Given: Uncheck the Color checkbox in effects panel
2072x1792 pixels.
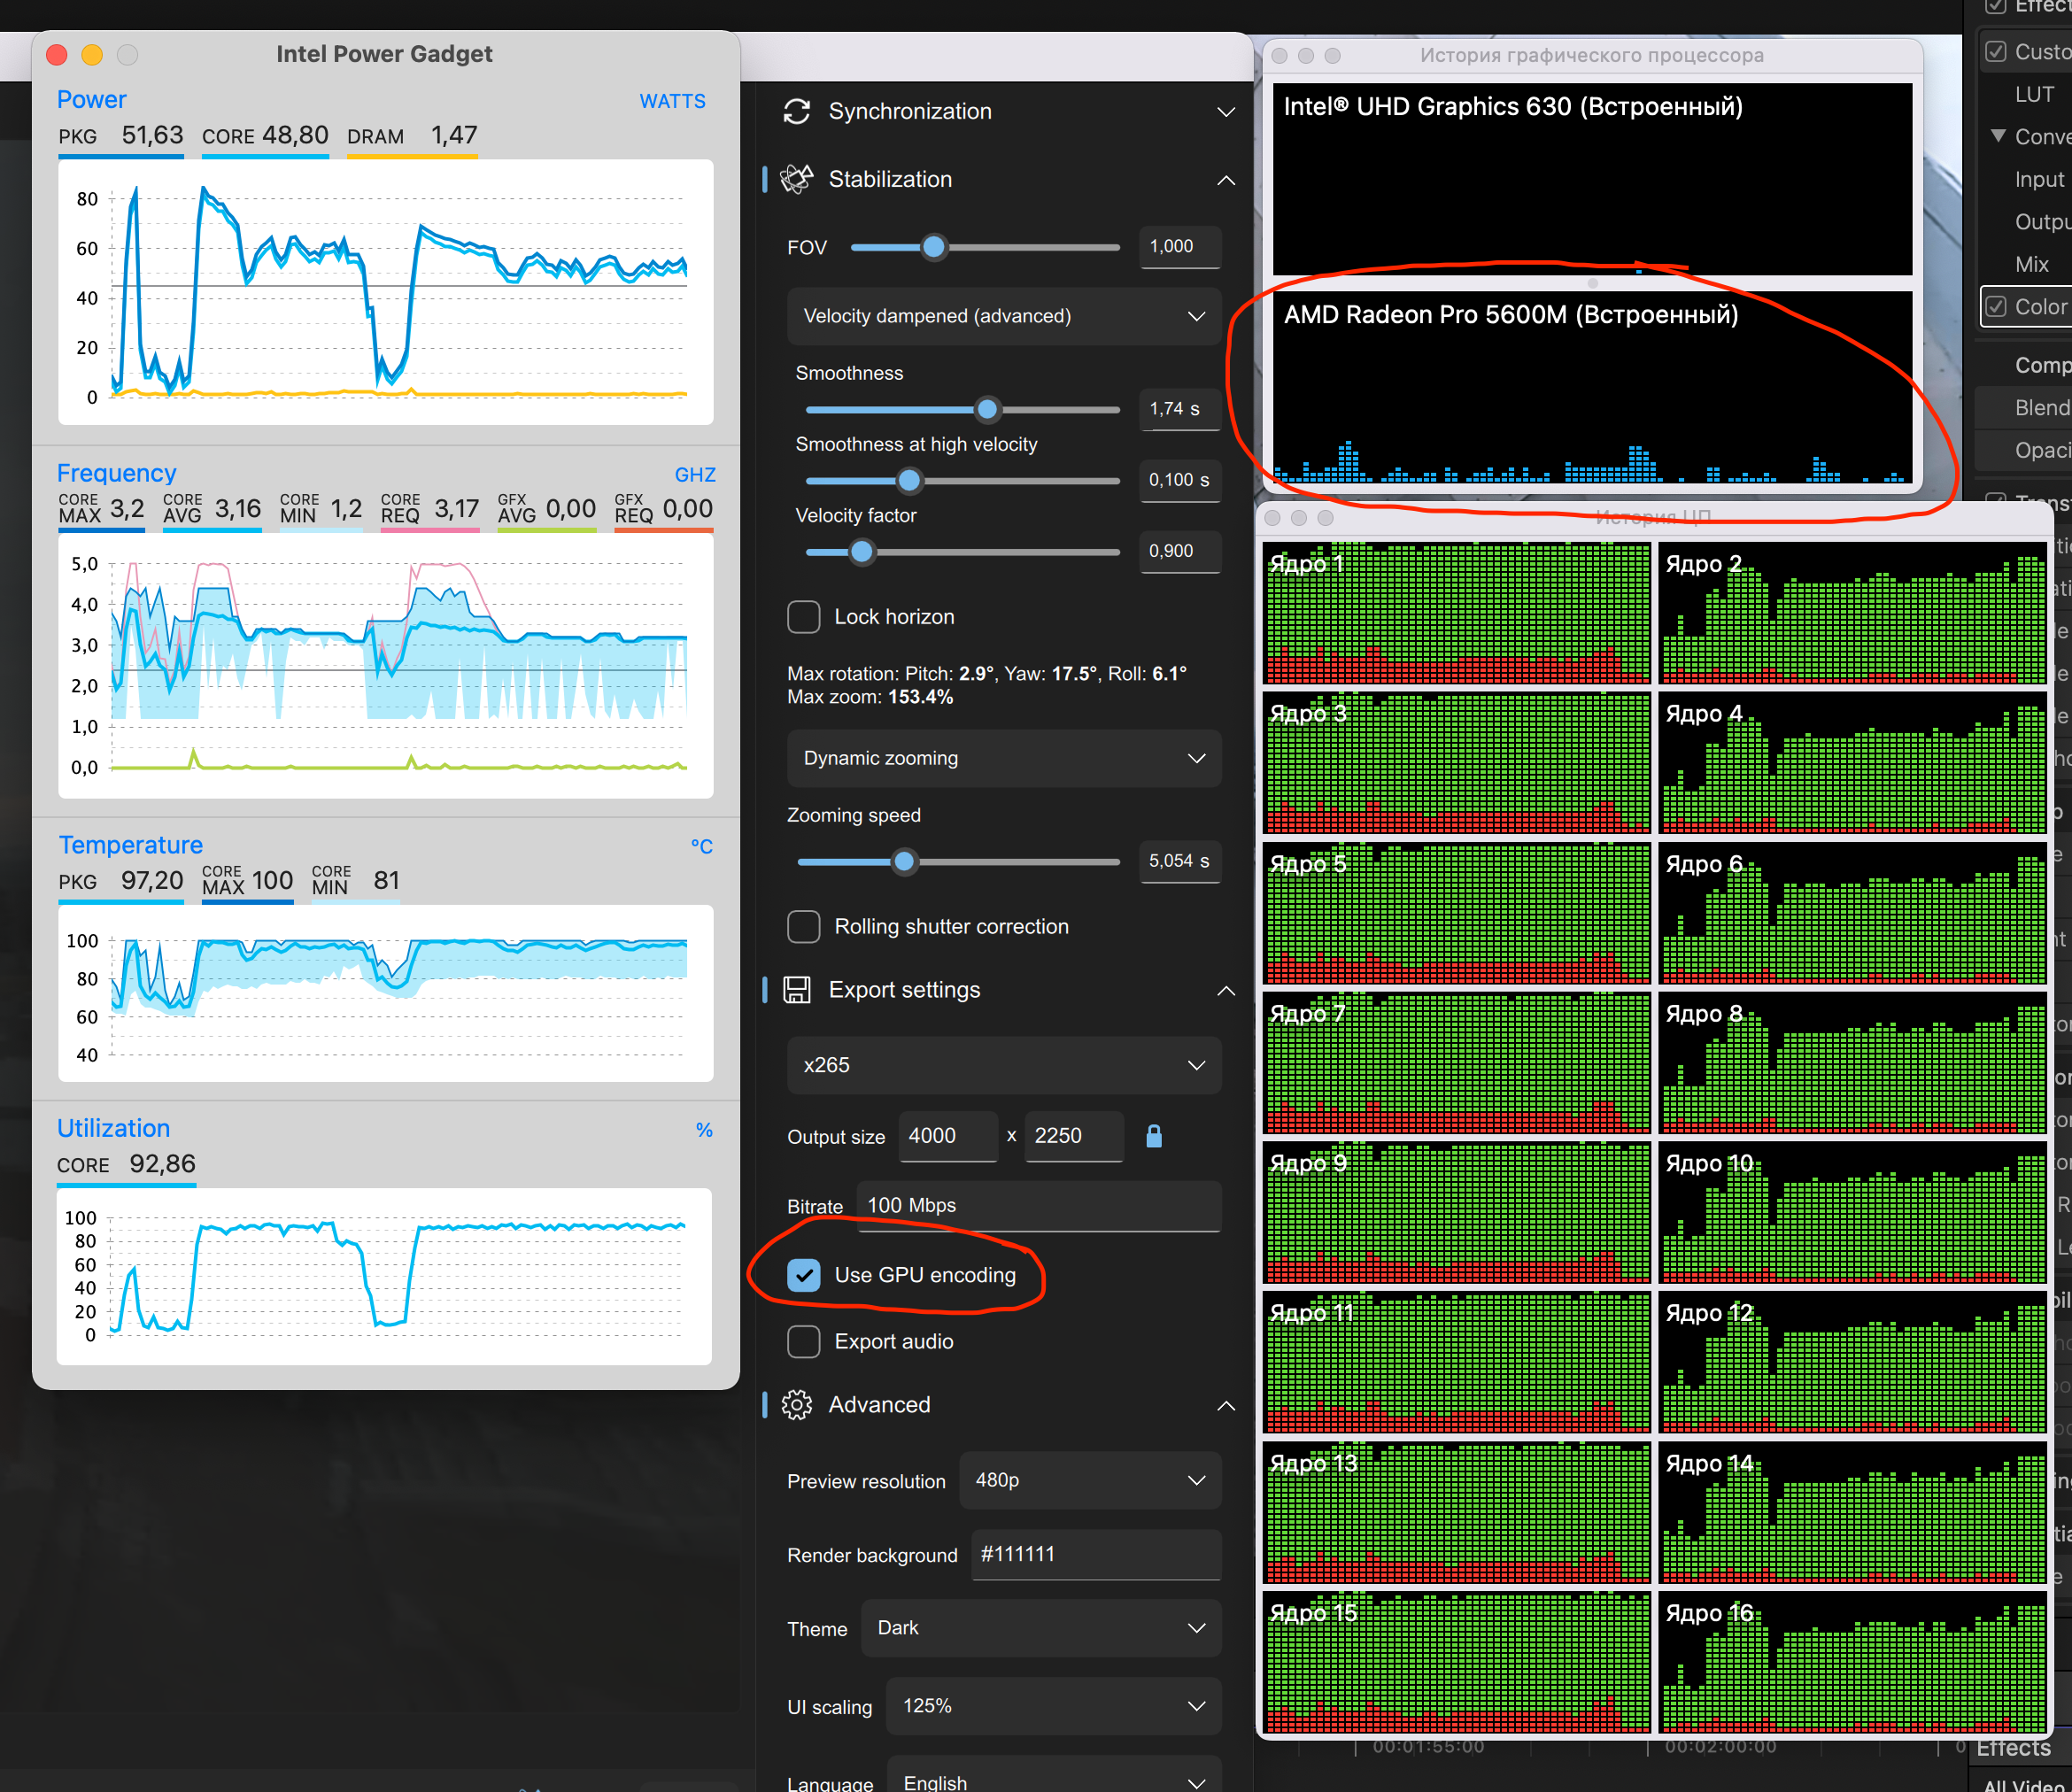Looking at the screenshot, I should (1996, 306).
